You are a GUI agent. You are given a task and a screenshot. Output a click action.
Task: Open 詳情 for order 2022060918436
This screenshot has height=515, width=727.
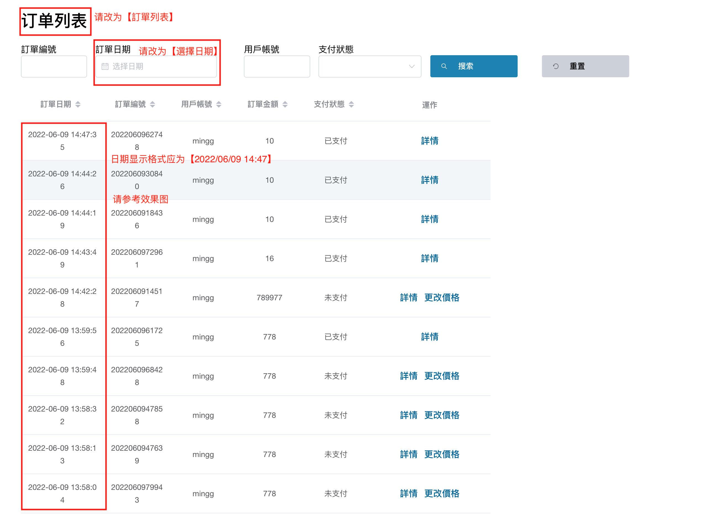[x=430, y=219]
